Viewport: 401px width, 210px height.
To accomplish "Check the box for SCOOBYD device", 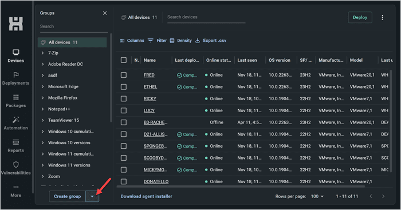I will coord(124,158).
